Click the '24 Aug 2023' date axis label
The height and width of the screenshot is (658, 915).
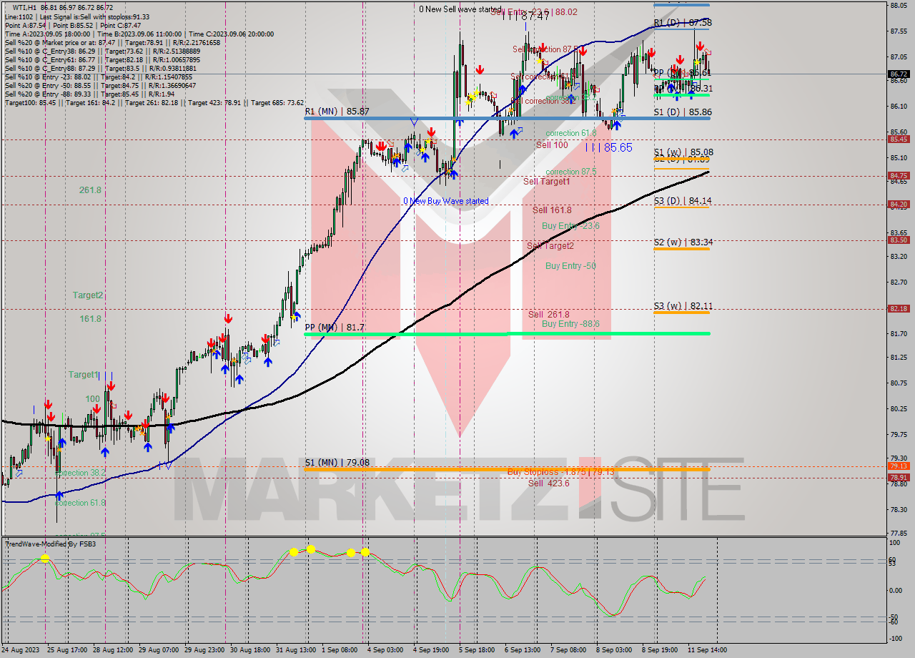pos(21,650)
